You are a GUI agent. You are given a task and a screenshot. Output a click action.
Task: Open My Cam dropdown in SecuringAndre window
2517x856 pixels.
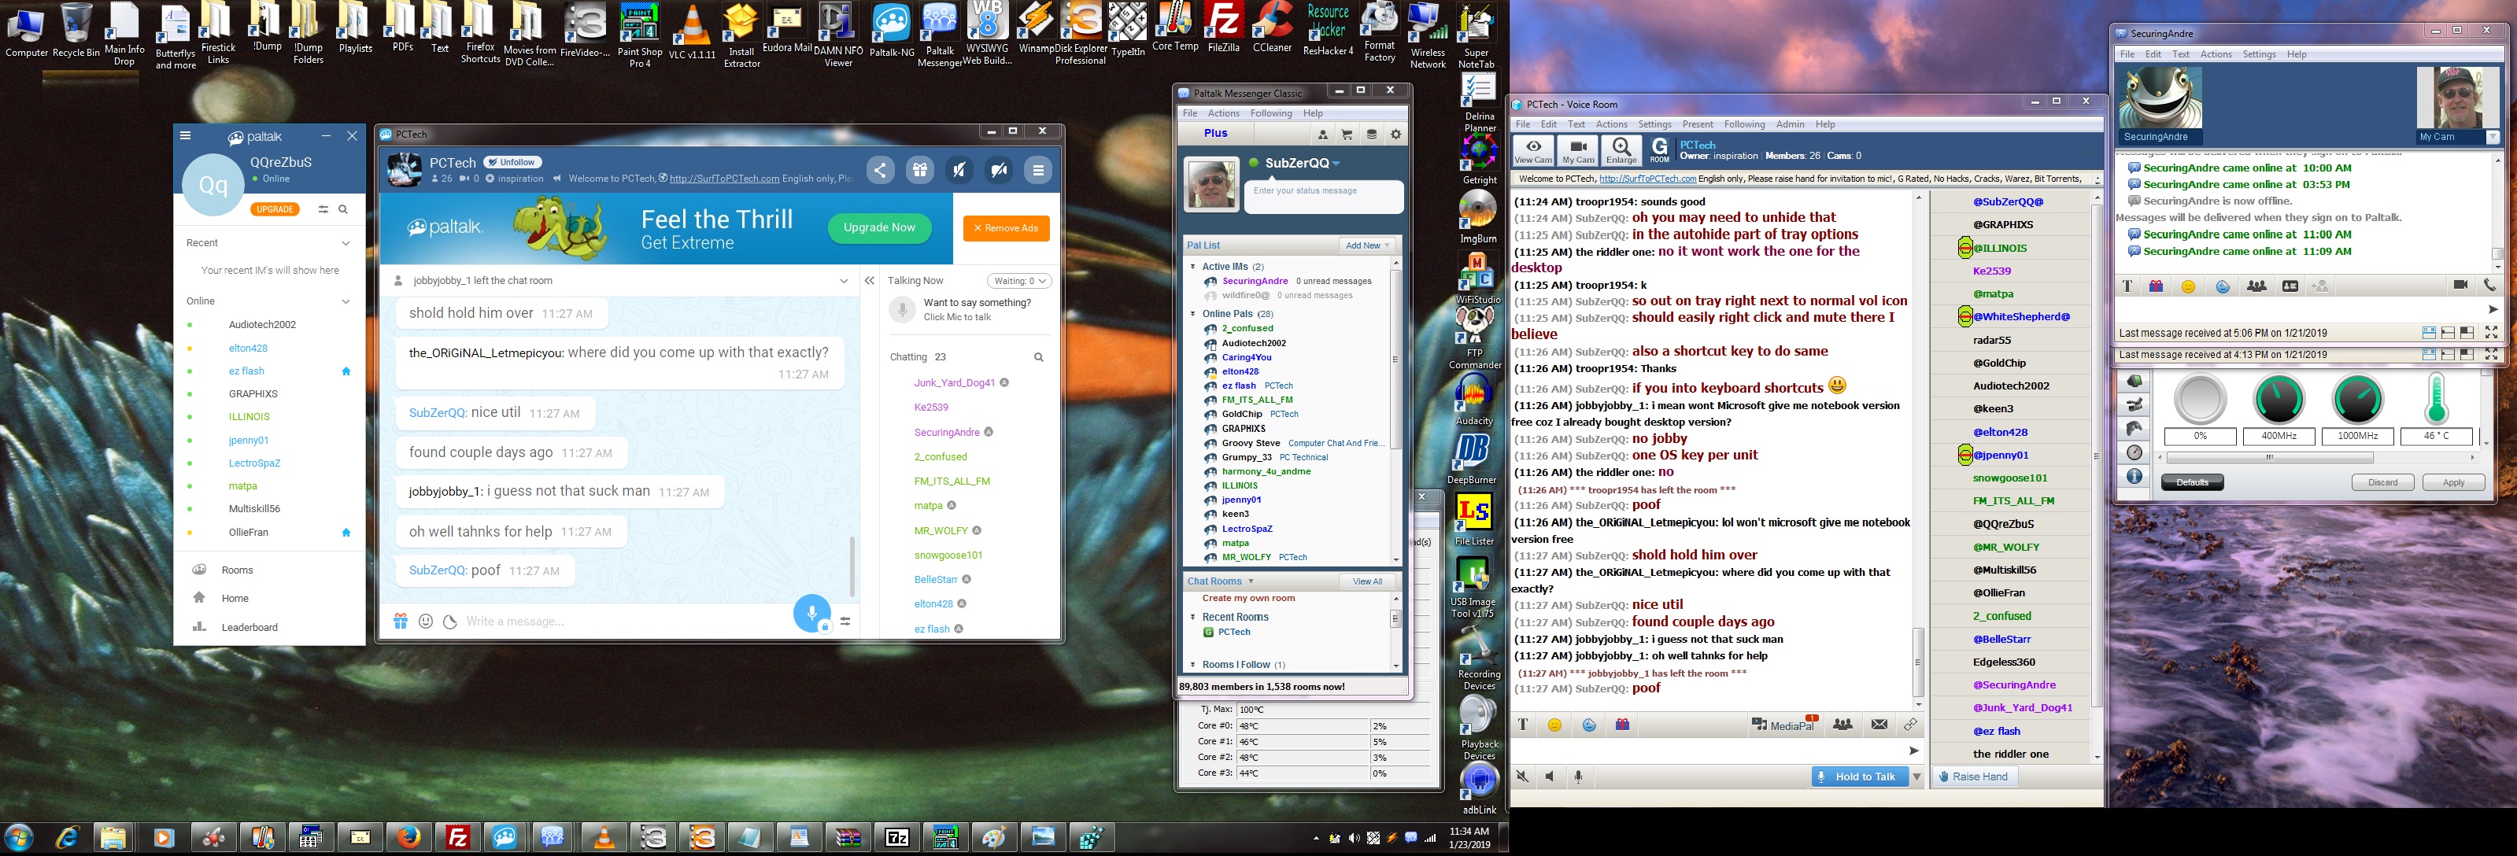2492,137
